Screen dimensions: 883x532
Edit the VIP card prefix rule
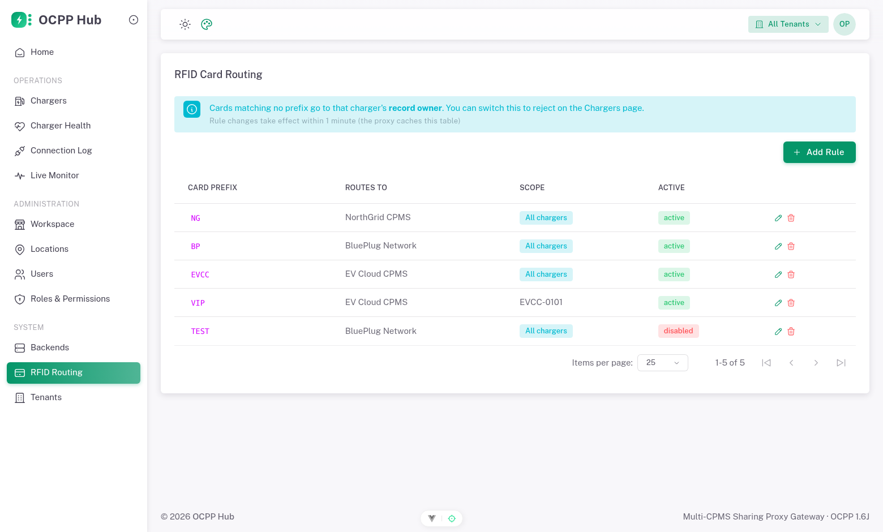pyautogui.click(x=778, y=303)
